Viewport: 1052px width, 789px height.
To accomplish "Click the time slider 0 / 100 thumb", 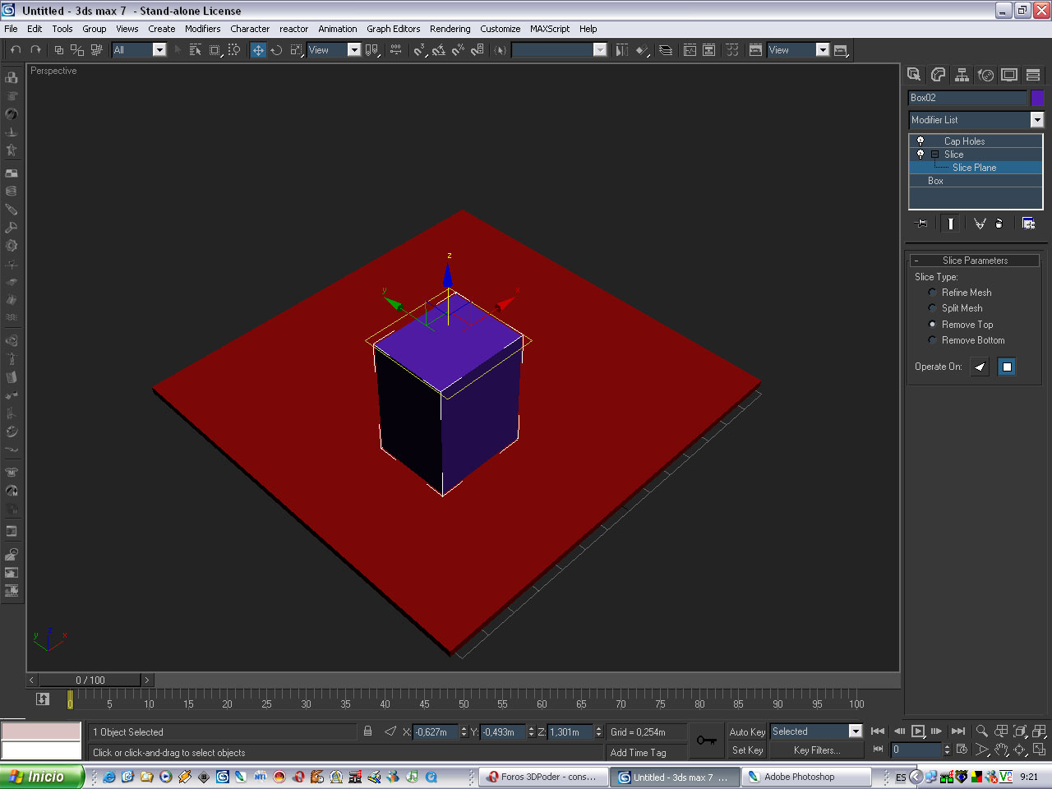I will coord(90,681).
